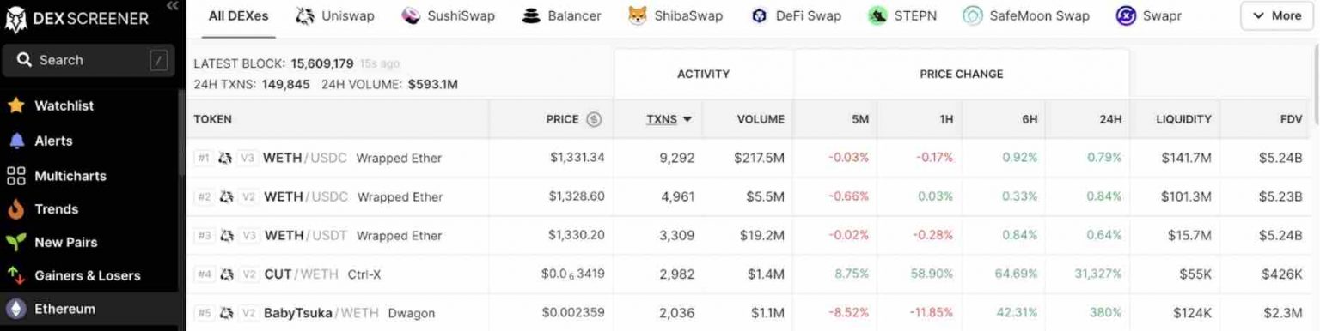Click the New Pairs sprout icon
Viewport: 1320px width, 331px height.
(15, 243)
